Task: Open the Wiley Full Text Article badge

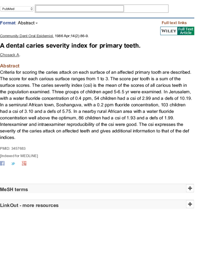Action: point(185,31)
